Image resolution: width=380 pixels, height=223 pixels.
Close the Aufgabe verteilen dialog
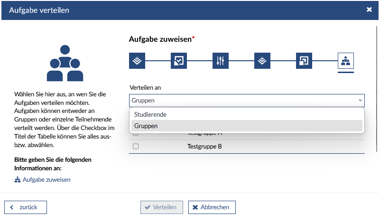[x=369, y=9]
